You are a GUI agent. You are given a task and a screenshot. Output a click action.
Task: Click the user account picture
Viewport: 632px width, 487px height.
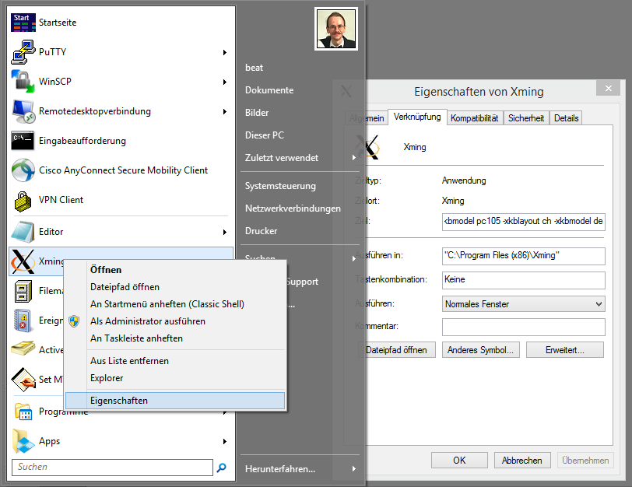336,29
